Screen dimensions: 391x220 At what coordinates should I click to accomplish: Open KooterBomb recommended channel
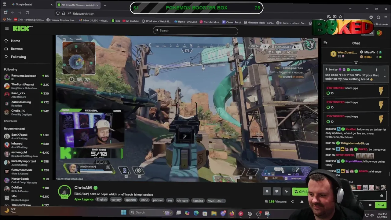26,180
